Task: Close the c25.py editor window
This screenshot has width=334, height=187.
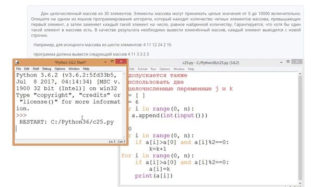Action: click(x=297, y=62)
